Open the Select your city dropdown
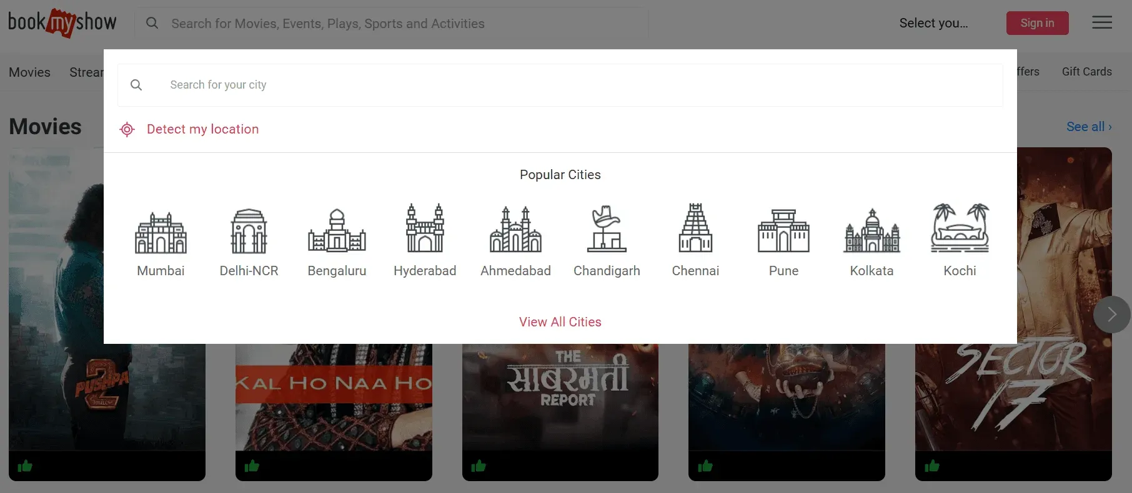Viewport: 1132px width, 493px height. tap(933, 23)
